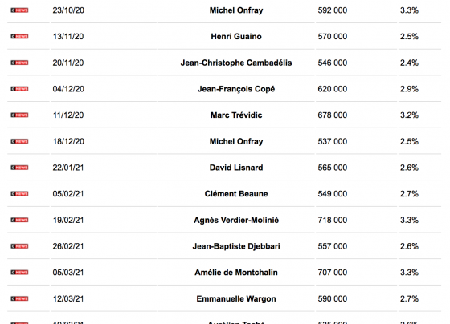
Task: Click the CNews logo beside 23/10/20
Action: pyautogui.click(x=19, y=10)
